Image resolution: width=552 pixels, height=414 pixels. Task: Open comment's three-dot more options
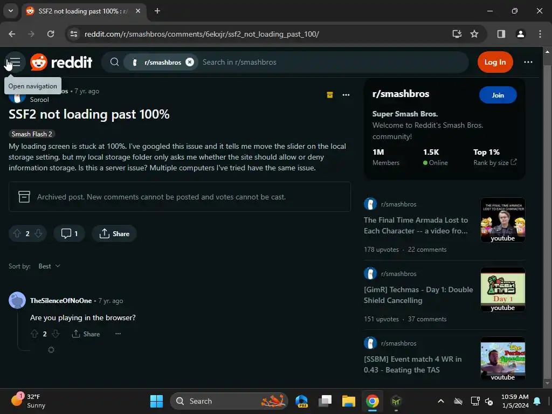pos(118,334)
